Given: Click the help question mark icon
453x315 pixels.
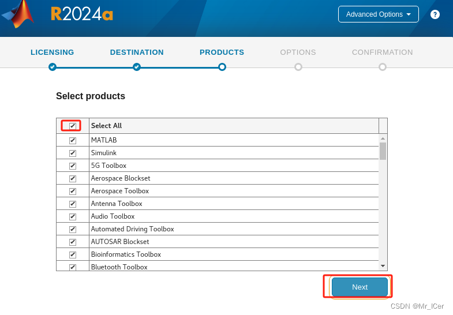Looking at the screenshot, I should click(x=435, y=14).
